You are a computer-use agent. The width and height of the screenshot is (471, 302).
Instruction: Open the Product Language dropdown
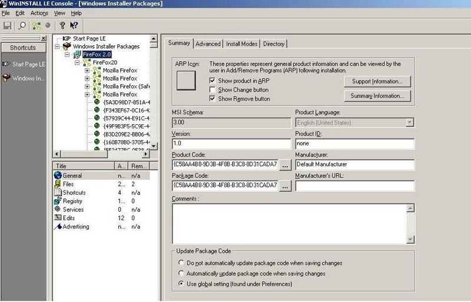coord(410,122)
